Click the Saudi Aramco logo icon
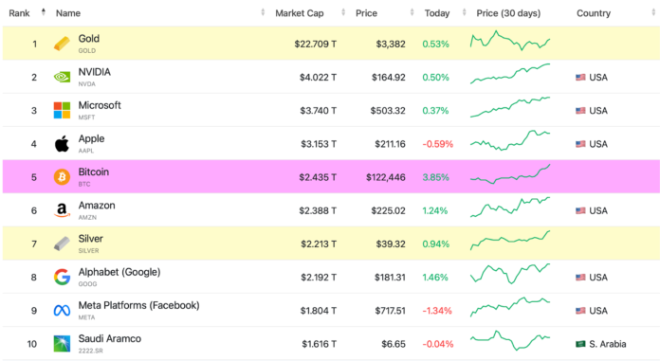660x361 pixels. (62, 344)
